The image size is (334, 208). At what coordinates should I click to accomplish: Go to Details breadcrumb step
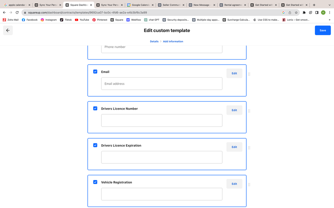154,41
